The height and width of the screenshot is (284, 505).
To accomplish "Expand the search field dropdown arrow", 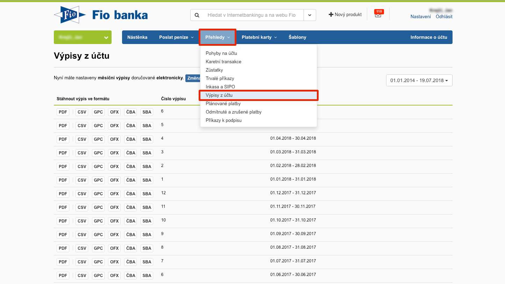I will pos(310,15).
